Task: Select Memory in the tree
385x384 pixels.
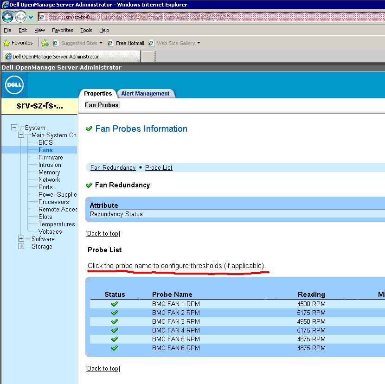Action: pos(49,172)
